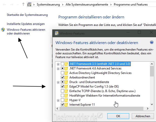Image resolution: width=156 pixels, height=122 pixels.
Task: Click the Windows-Features dialog title icon
Action: pos(57,33)
